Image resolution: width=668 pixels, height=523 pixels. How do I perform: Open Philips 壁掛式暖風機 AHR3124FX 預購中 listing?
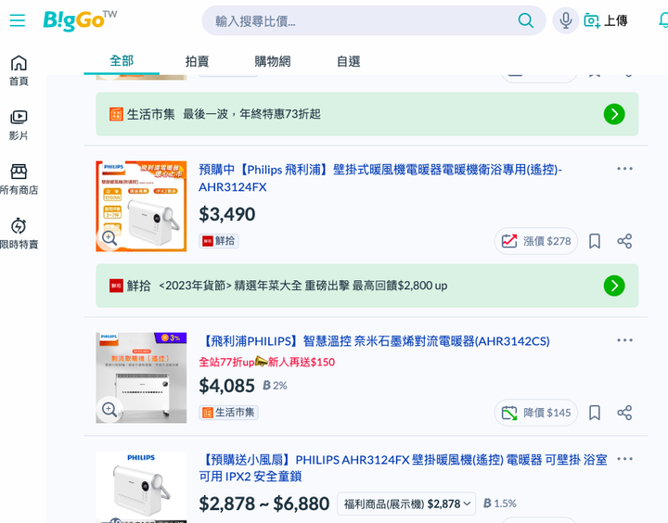[x=380, y=178]
